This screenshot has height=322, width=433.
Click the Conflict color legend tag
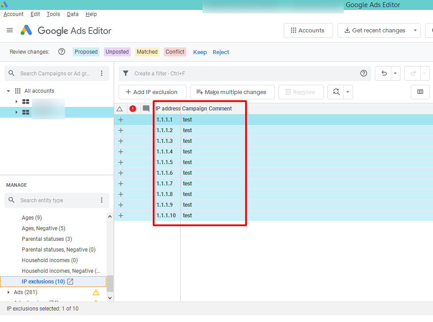point(175,52)
